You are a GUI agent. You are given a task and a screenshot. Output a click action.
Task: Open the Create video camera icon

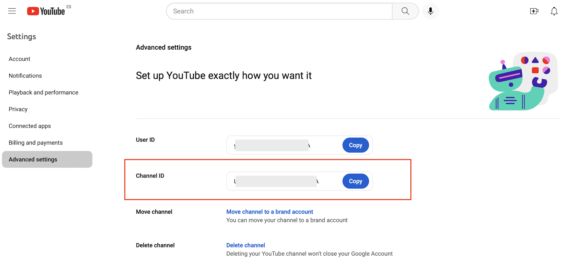[x=534, y=11]
